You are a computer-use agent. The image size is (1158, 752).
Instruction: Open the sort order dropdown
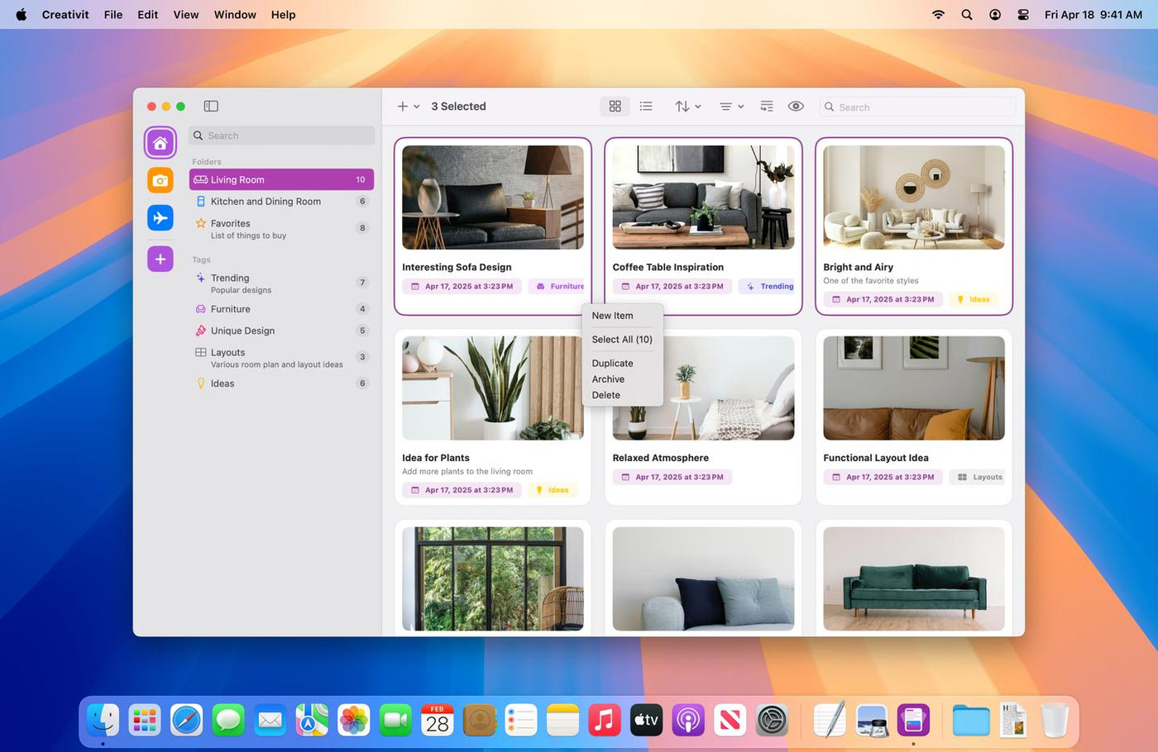pos(687,106)
